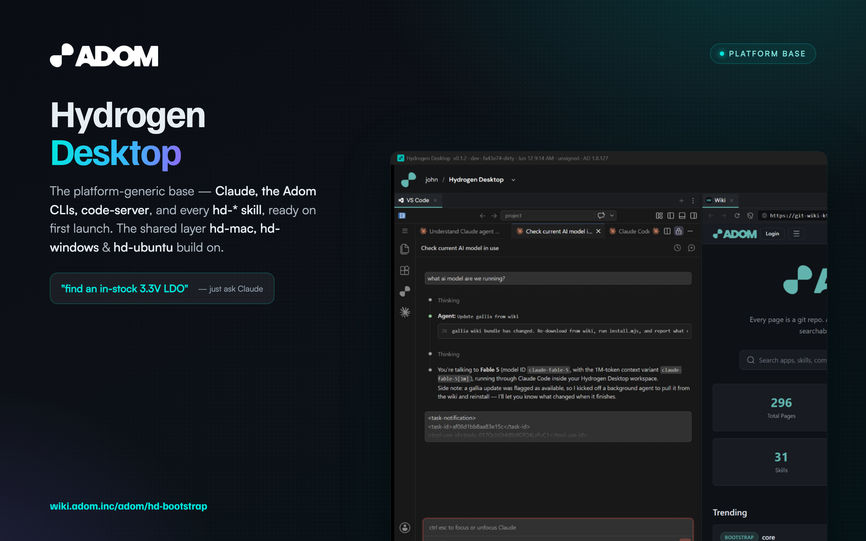The height and width of the screenshot is (541, 866).
Task: Click the Wiki browser URL address bar
Action: point(793,216)
